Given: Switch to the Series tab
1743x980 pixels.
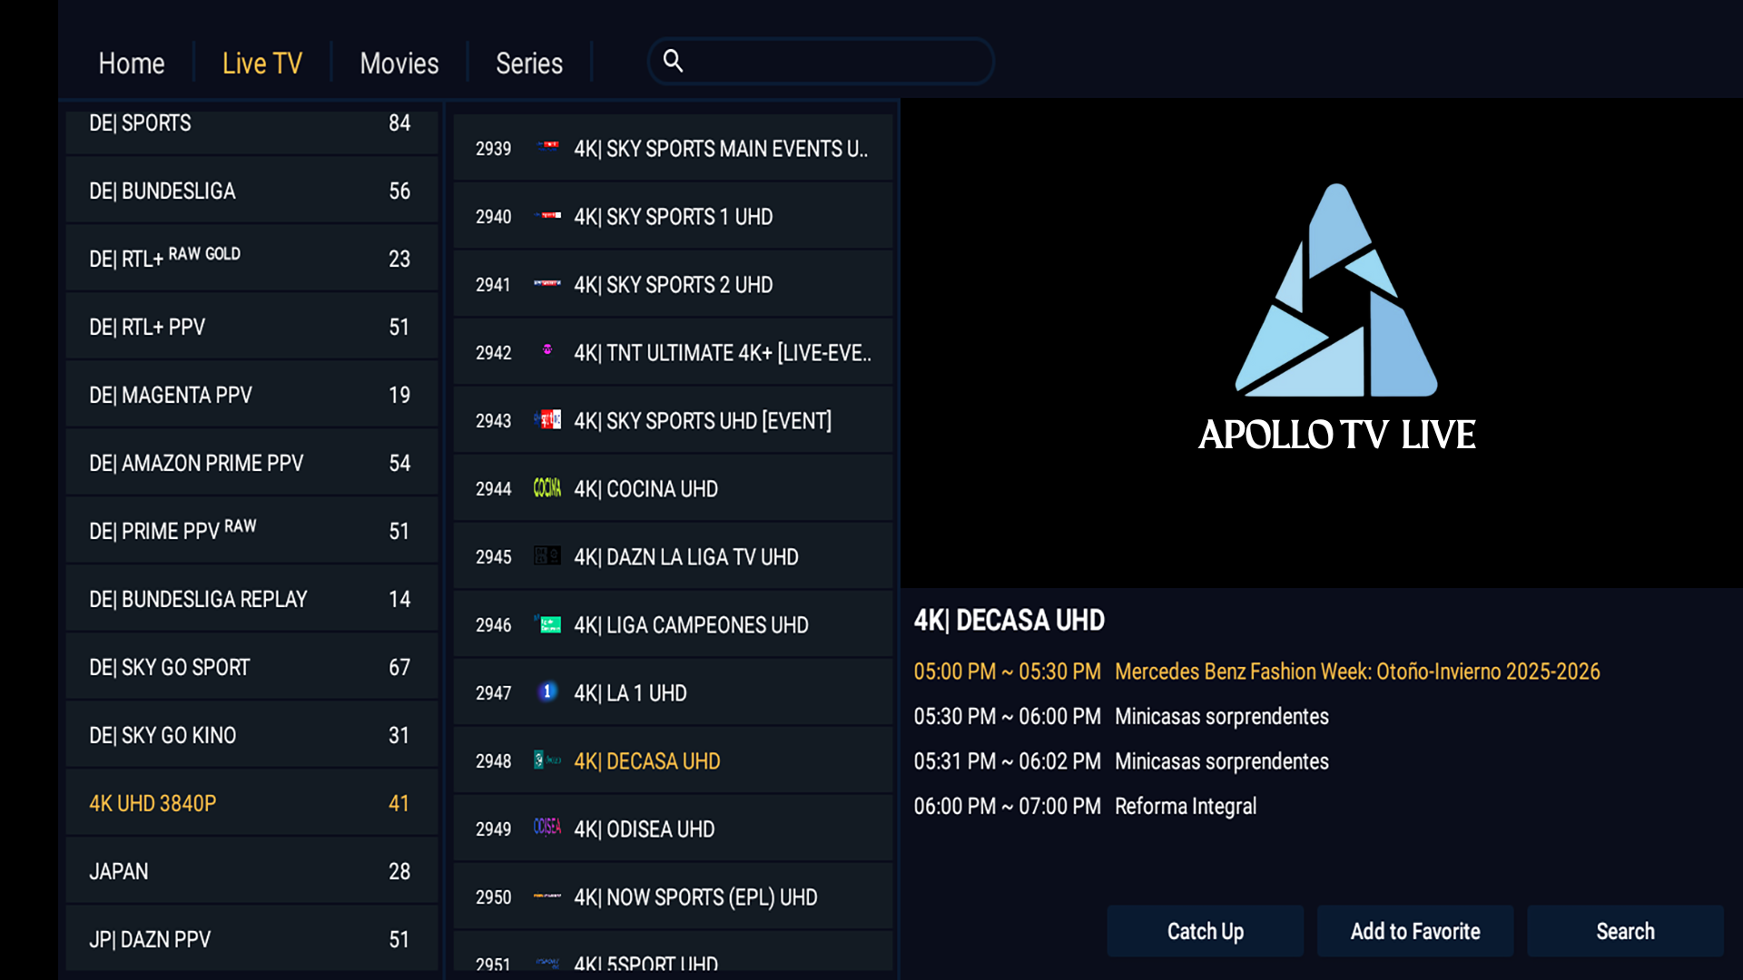Looking at the screenshot, I should [x=528, y=63].
